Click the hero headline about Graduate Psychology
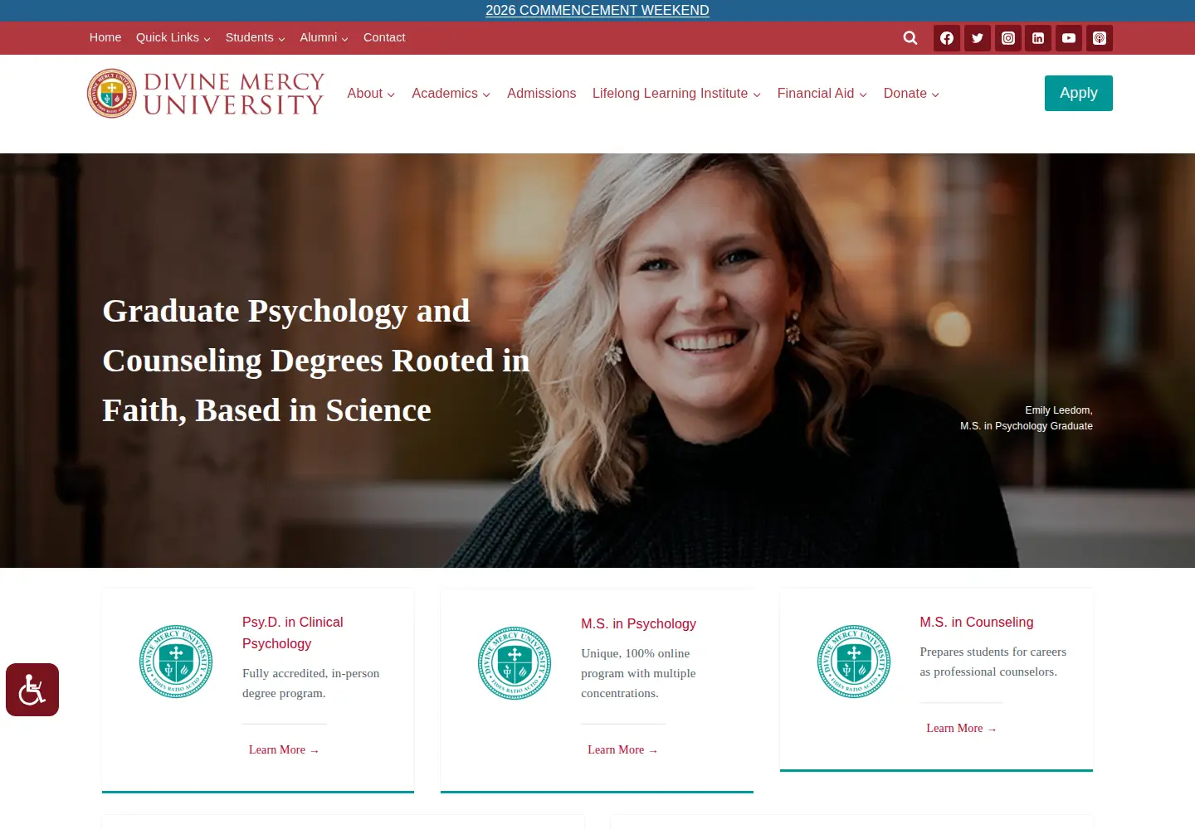 coord(316,361)
